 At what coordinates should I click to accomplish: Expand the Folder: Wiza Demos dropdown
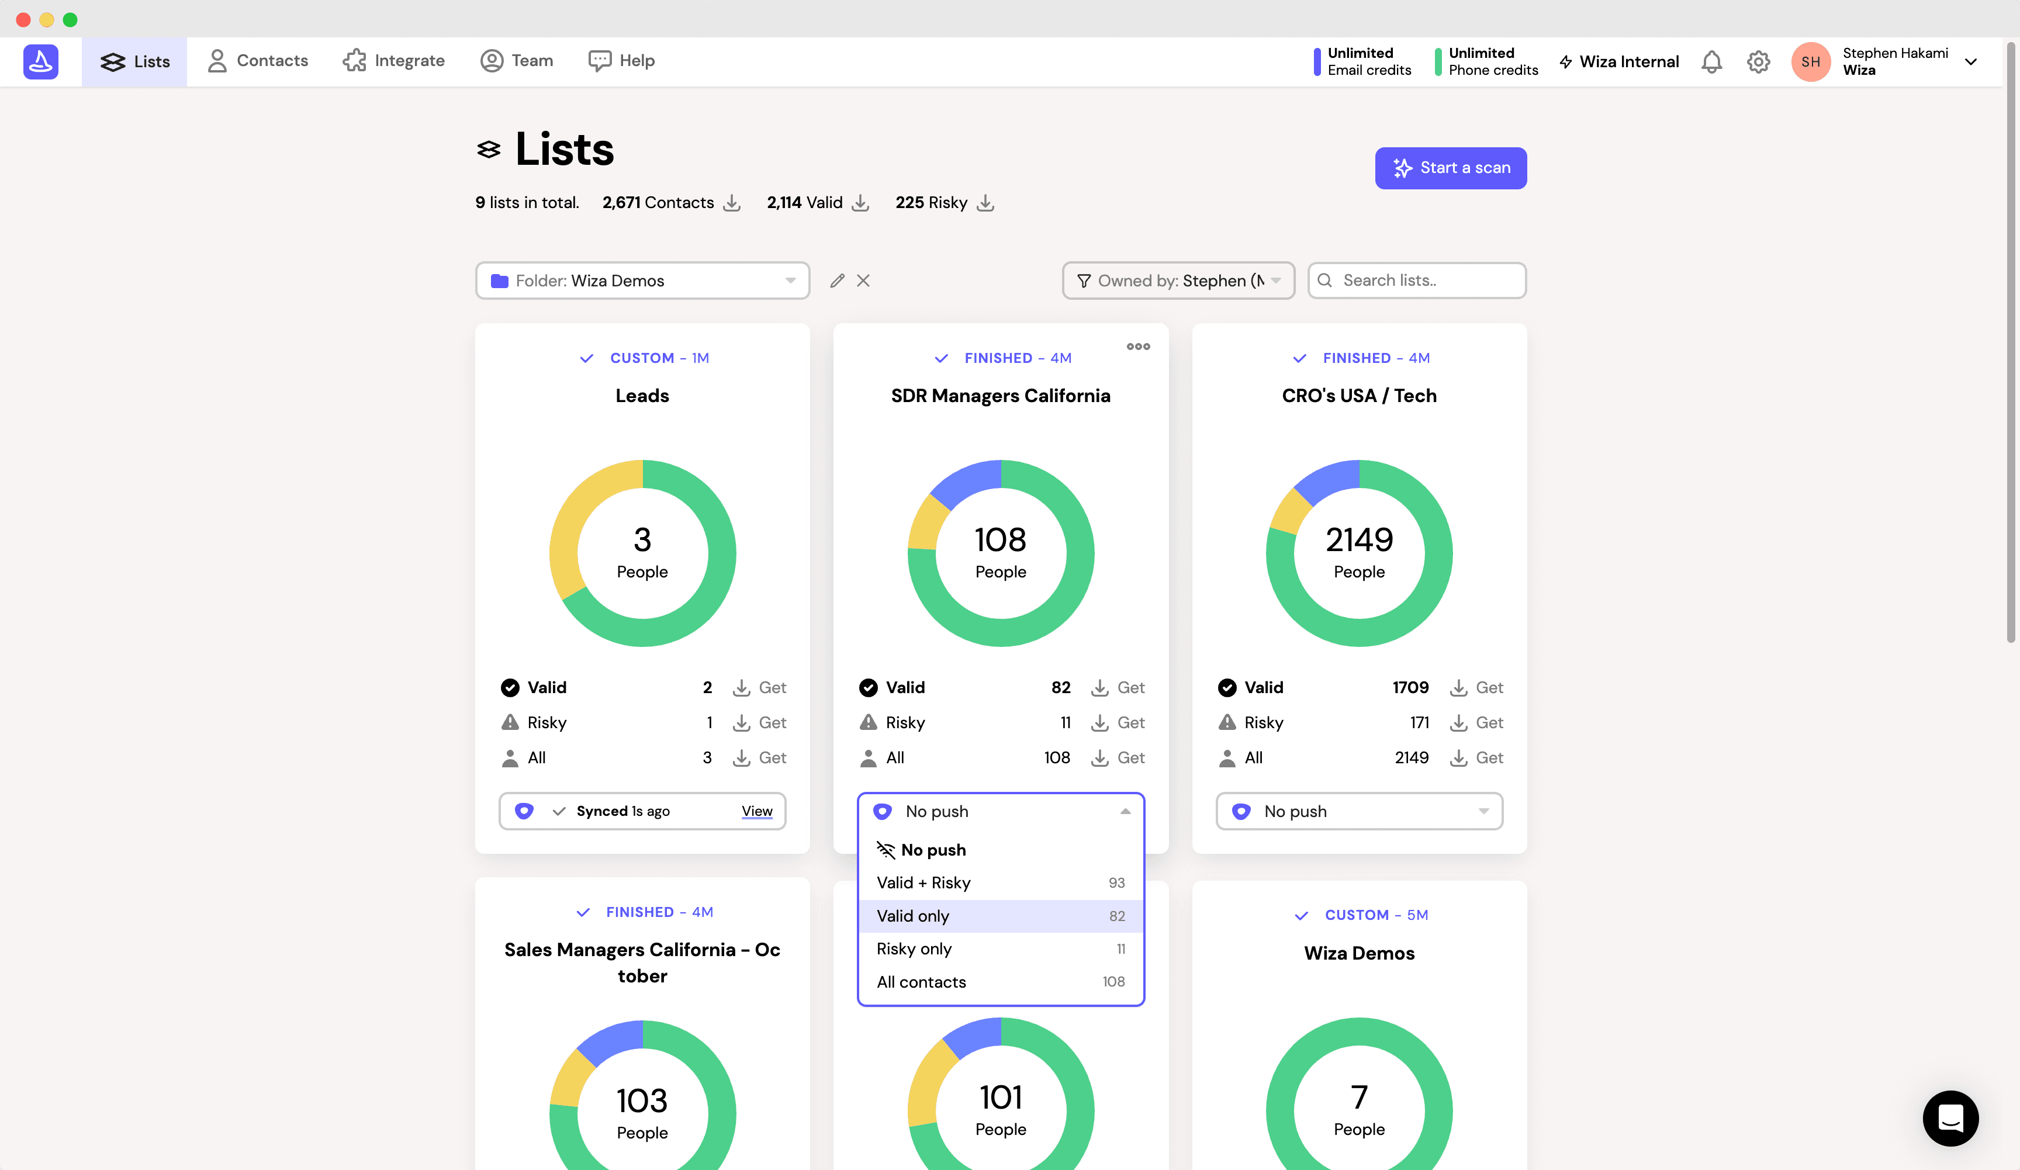[x=642, y=281]
